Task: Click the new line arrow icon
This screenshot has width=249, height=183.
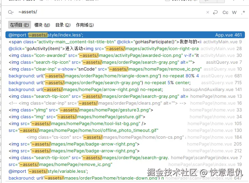Action: click(x=215, y=12)
